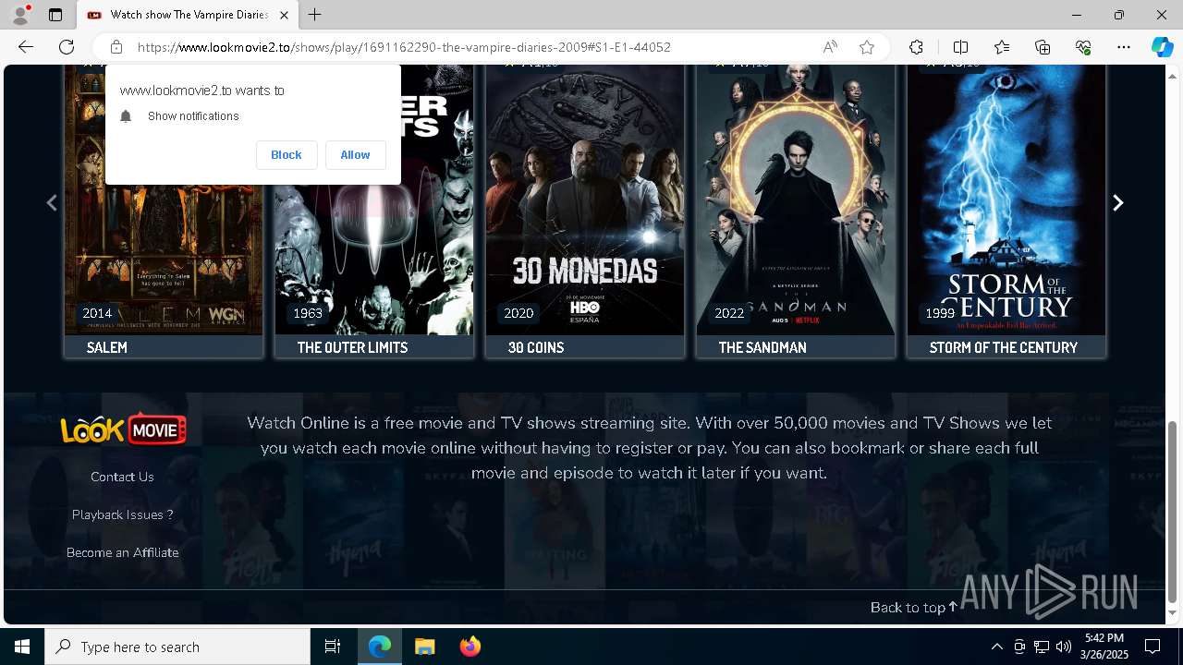Open Playback Issues link

coord(123,514)
